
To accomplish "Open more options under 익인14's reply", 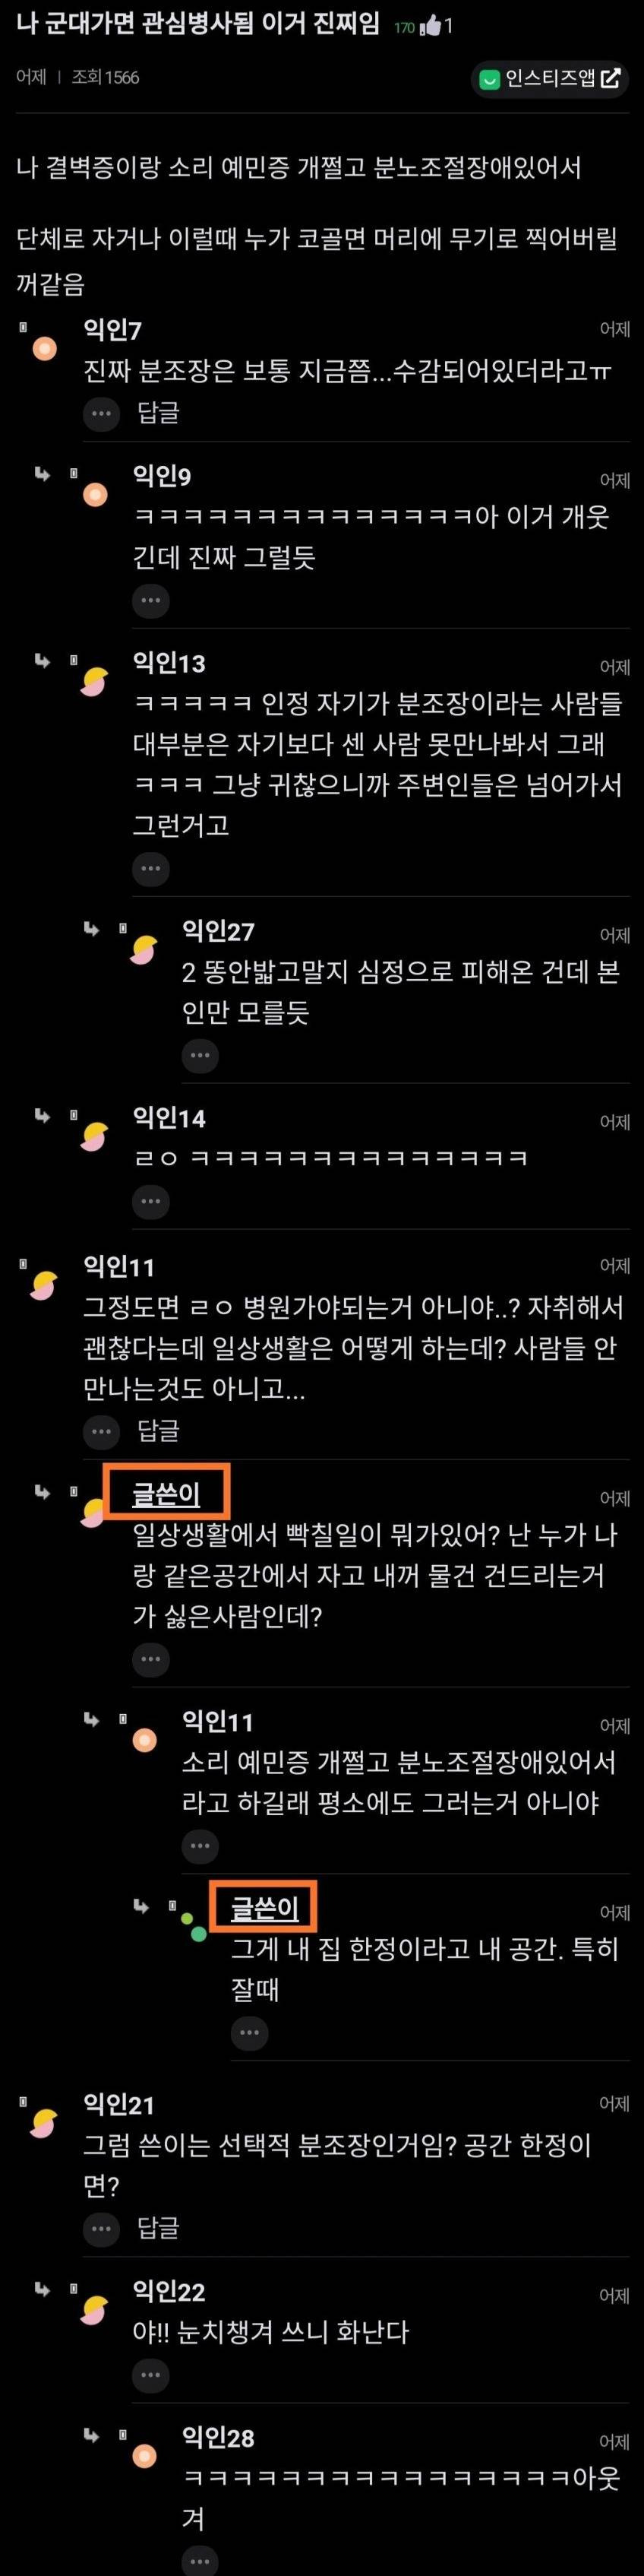I will click(x=151, y=1202).
